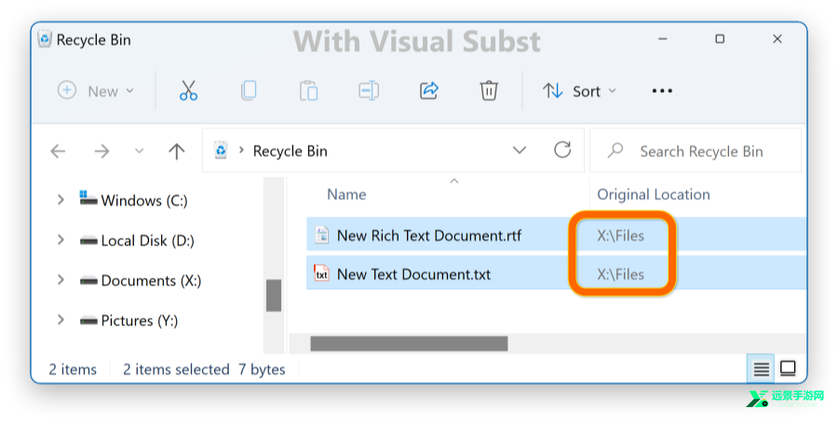Minimize the Recycle Bin window
Image resolution: width=838 pixels, height=422 pixels.
[x=662, y=39]
